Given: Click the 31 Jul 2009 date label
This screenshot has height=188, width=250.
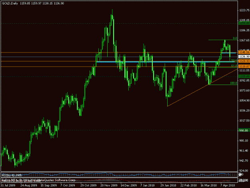Looking at the screenshot, I should coord(8,185).
